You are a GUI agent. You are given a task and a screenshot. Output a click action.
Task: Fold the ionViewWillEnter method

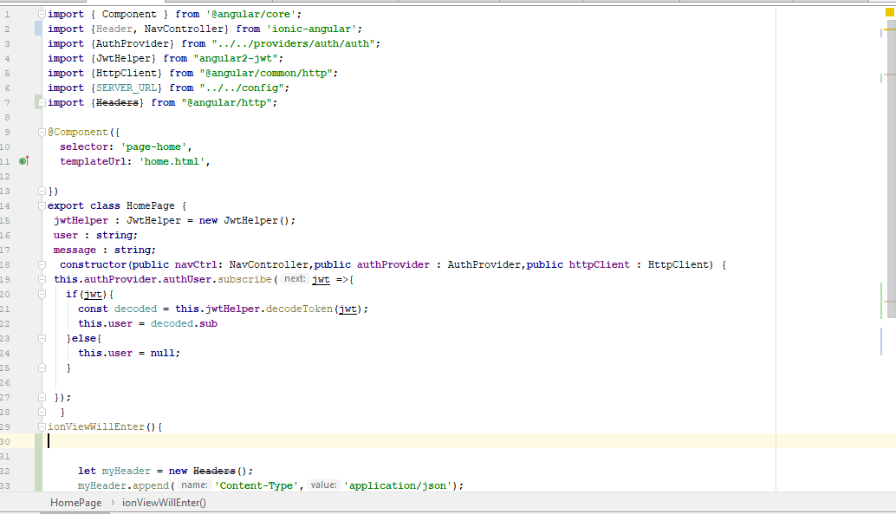pyautogui.click(x=42, y=427)
